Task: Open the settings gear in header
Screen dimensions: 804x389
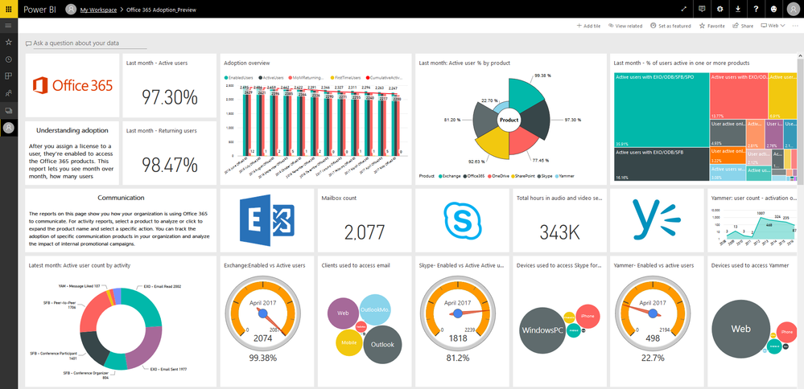Action: tap(720, 9)
